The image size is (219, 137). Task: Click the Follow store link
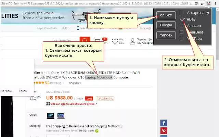[x=23, y=91]
